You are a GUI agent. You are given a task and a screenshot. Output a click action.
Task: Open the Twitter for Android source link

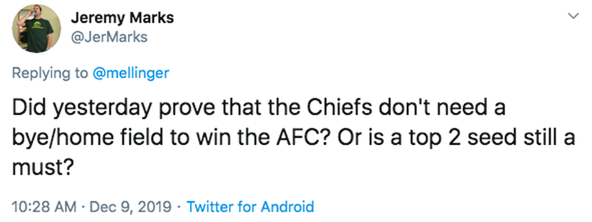tap(250, 207)
